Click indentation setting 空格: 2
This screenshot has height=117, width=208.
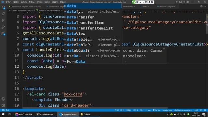point(129,110)
